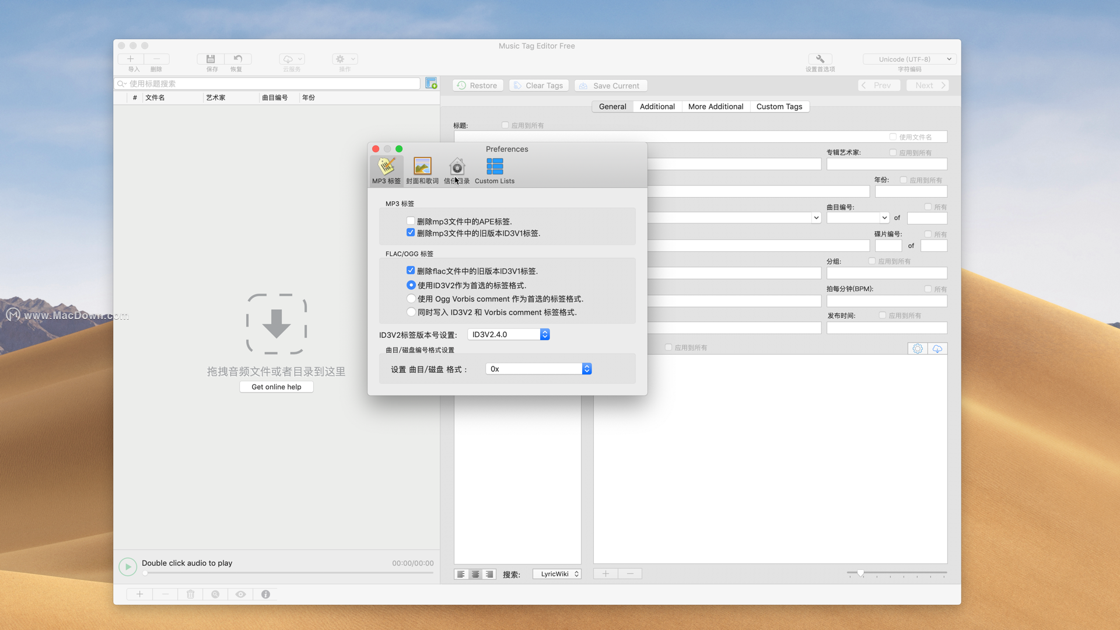The height and width of the screenshot is (630, 1120).
Task: Click the artwork size slider
Action: pyautogui.click(x=897, y=573)
